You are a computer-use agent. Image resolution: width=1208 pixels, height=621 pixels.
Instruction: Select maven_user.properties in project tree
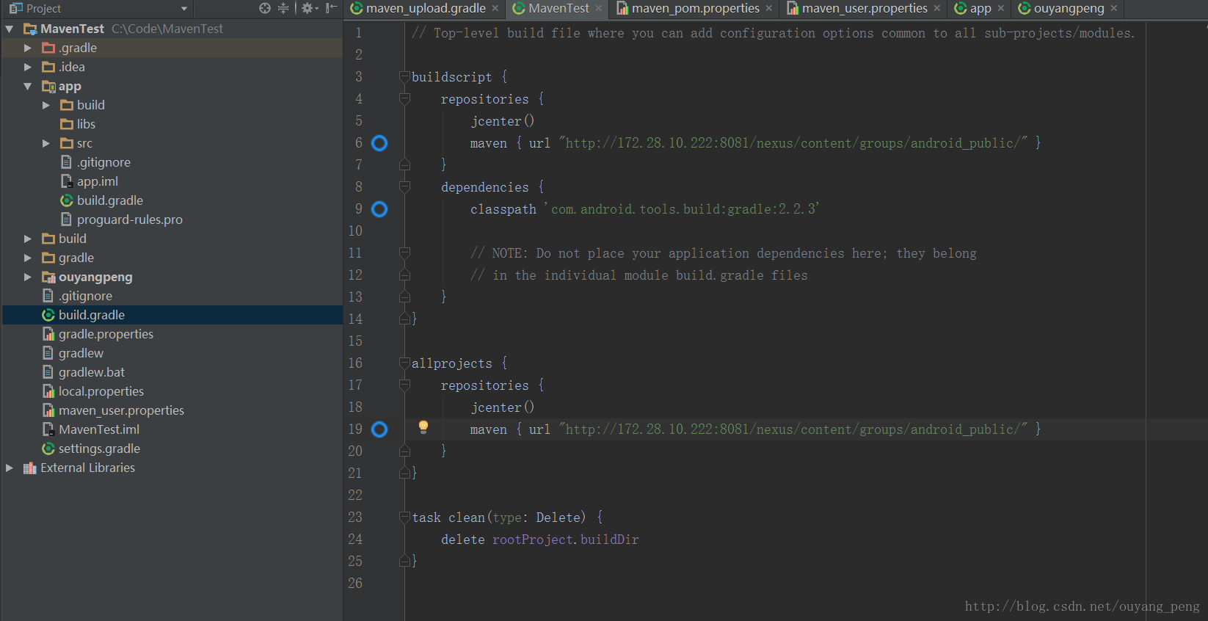[121, 410]
